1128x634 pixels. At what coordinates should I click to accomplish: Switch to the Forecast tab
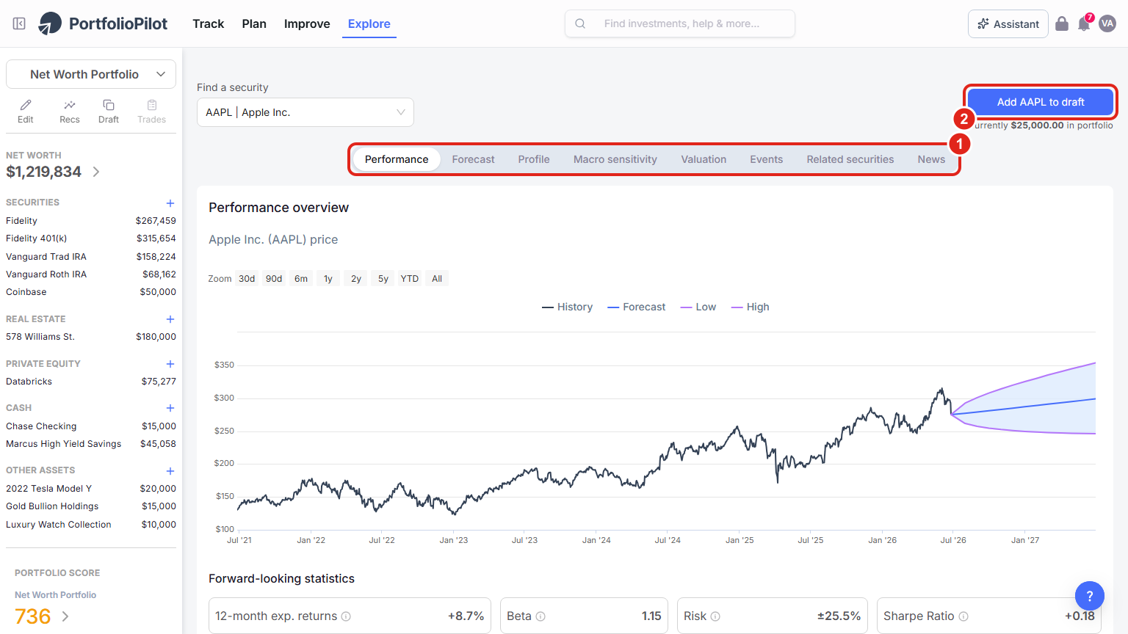[474, 159]
